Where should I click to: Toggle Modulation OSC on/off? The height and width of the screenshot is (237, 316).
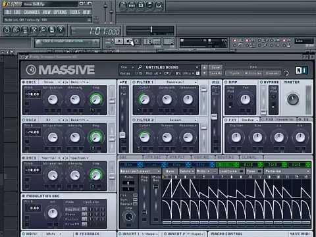[x=24, y=196]
